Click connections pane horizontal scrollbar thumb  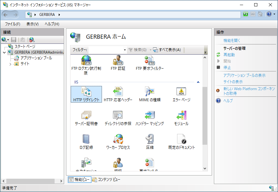(x=30, y=181)
